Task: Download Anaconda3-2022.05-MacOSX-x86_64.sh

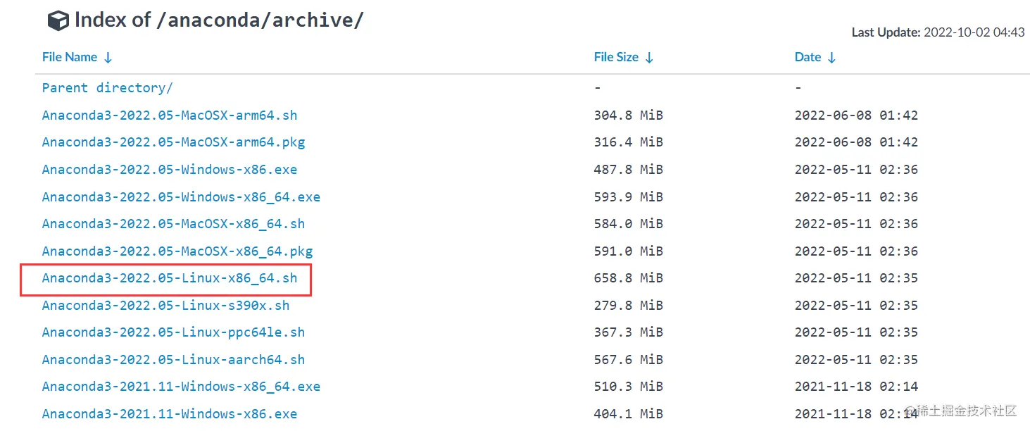Action: click(174, 224)
